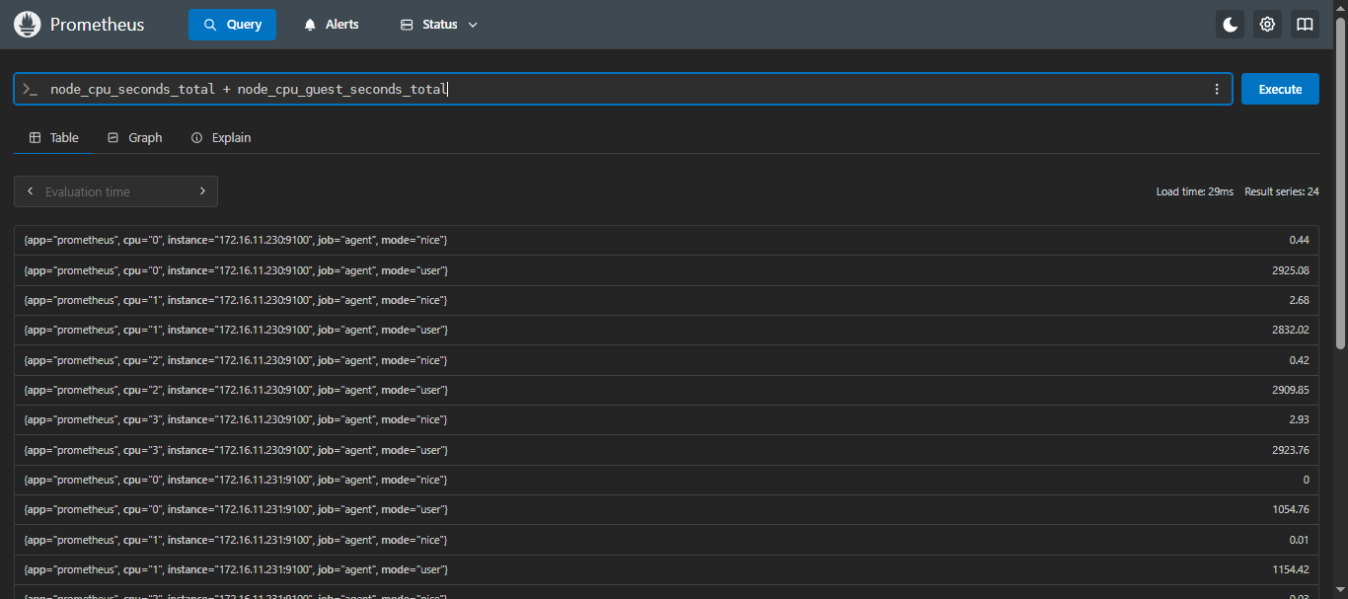Click series cpu="0" 172.16.11.230 mode="nice"
The height and width of the screenshot is (599, 1348).
[236, 241]
